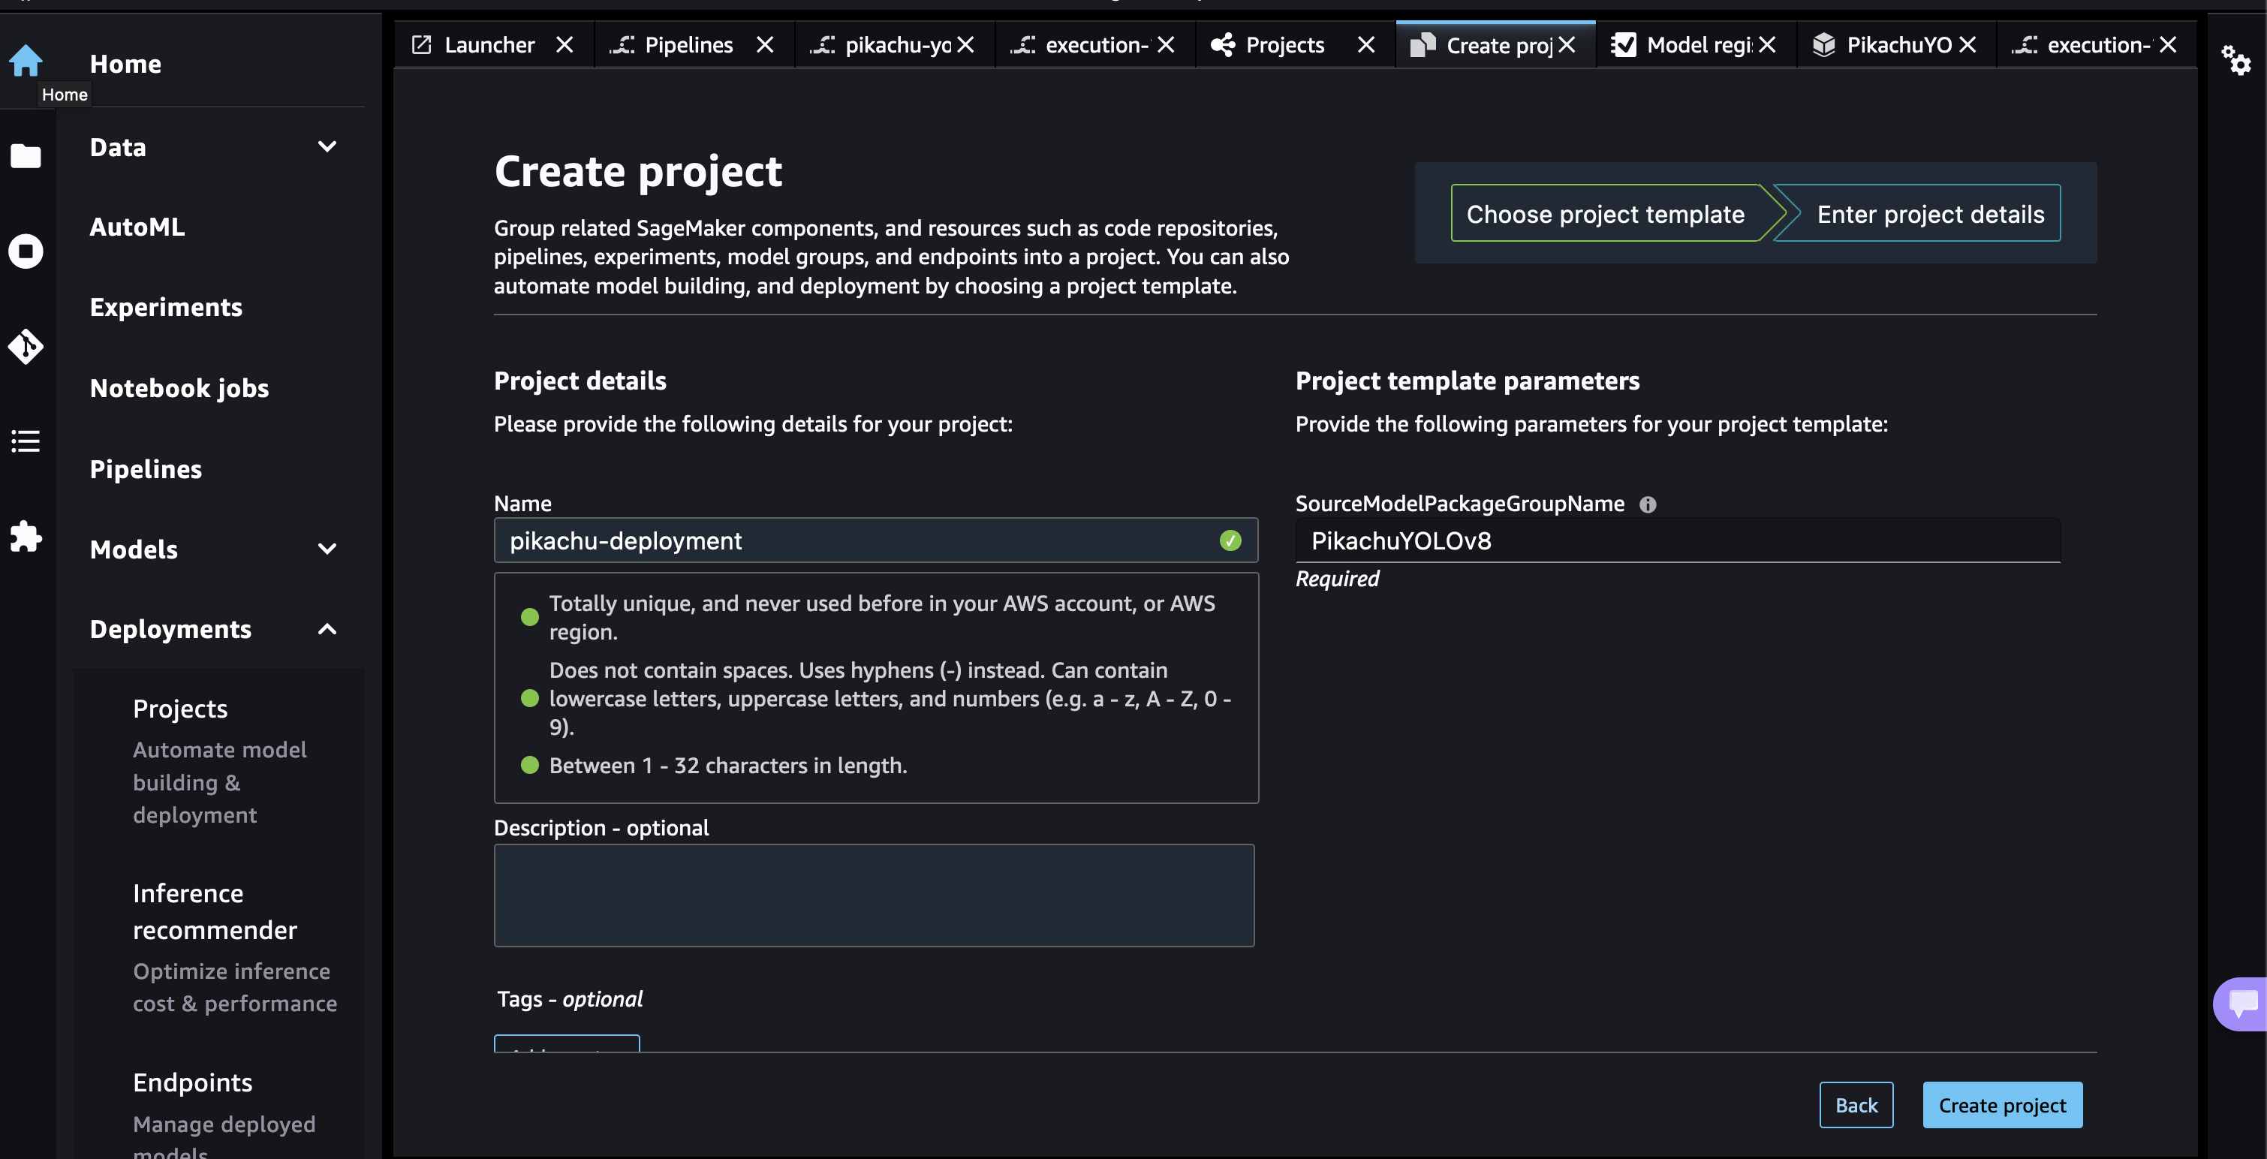2267x1159 pixels.
Task: Expand the Data menu chevron
Action: click(327, 147)
